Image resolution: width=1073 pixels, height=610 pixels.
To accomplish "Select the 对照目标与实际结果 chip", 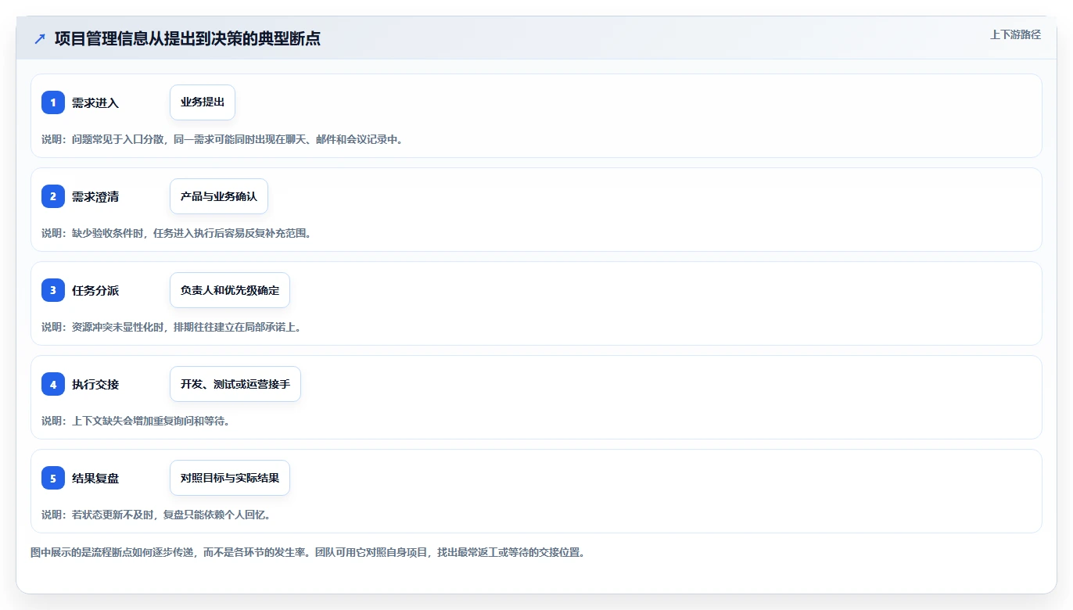I will point(230,478).
